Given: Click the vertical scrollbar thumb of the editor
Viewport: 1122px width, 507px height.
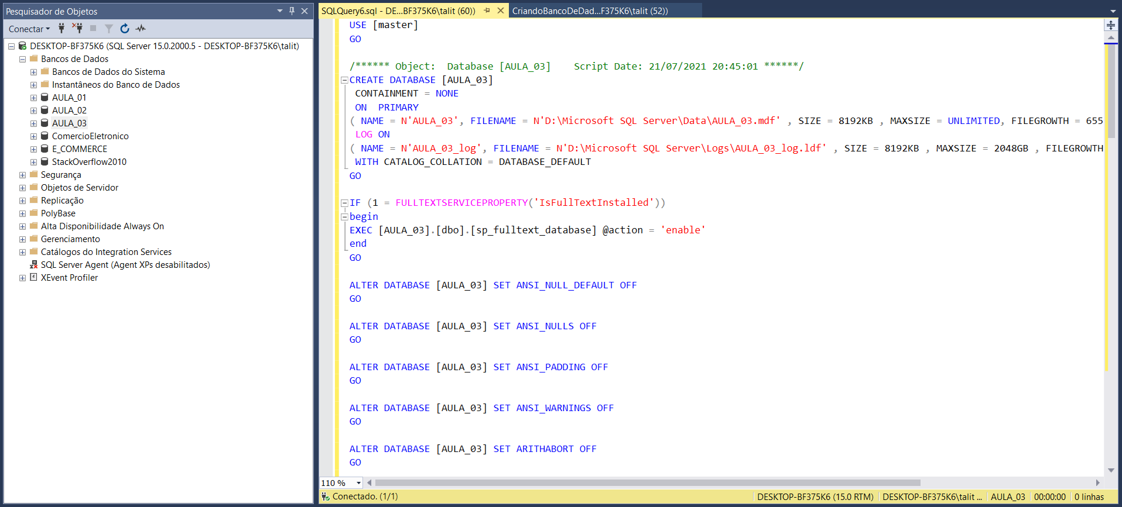Looking at the screenshot, I should coord(1111,91).
